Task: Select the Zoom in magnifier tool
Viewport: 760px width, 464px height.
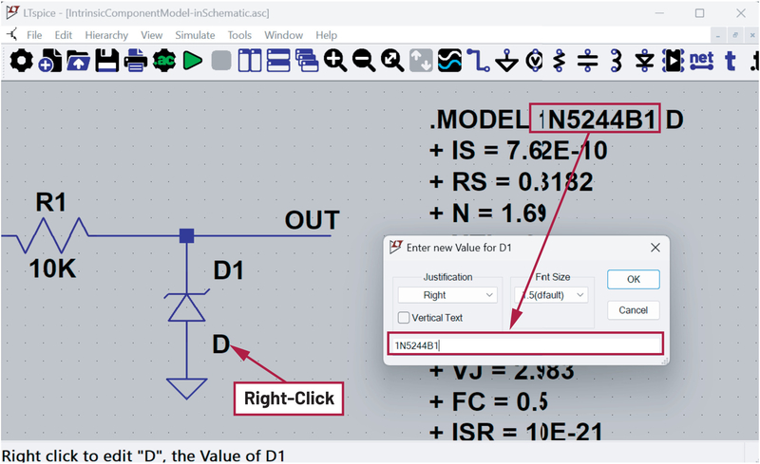Action: point(334,61)
